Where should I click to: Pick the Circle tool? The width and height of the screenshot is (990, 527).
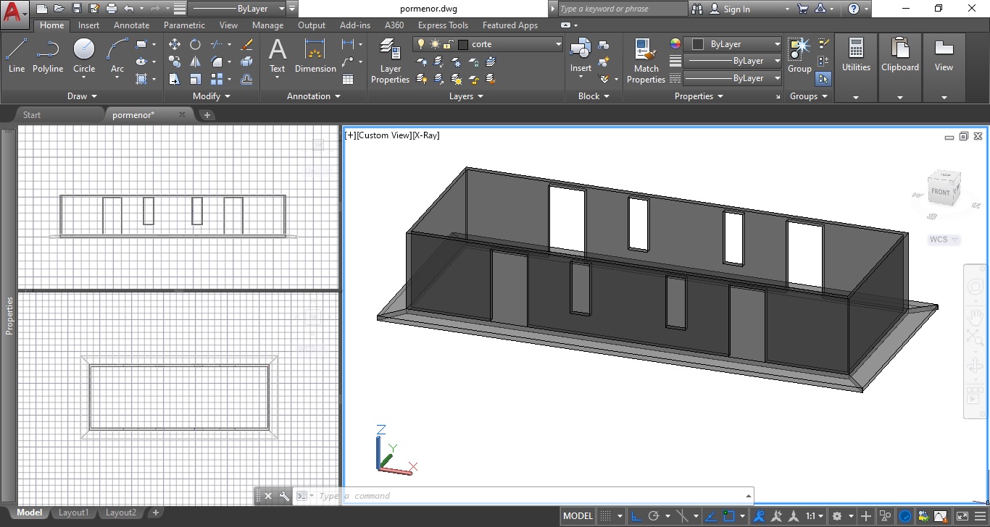coord(84,56)
